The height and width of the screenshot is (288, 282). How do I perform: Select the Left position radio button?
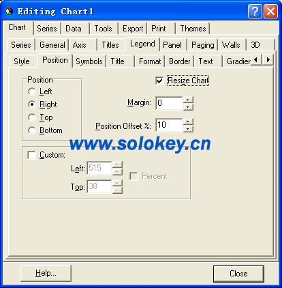(x=32, y=91)
